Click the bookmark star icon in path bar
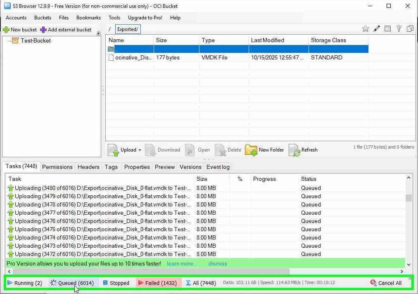The image size is (418, 294). [x=366, y=29]
